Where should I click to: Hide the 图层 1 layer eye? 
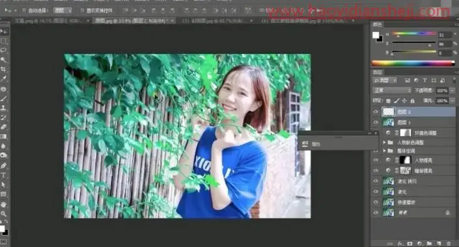pos(376,122)
